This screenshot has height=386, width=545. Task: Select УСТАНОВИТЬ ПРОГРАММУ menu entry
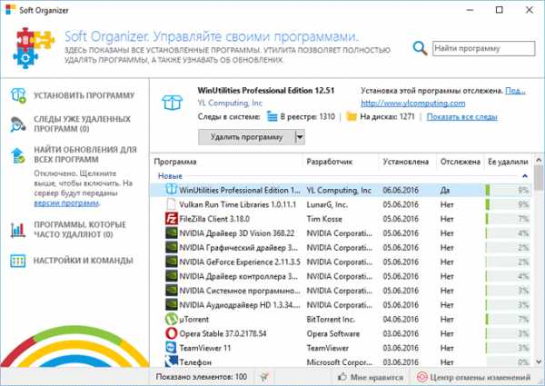(x=84, y=95)
